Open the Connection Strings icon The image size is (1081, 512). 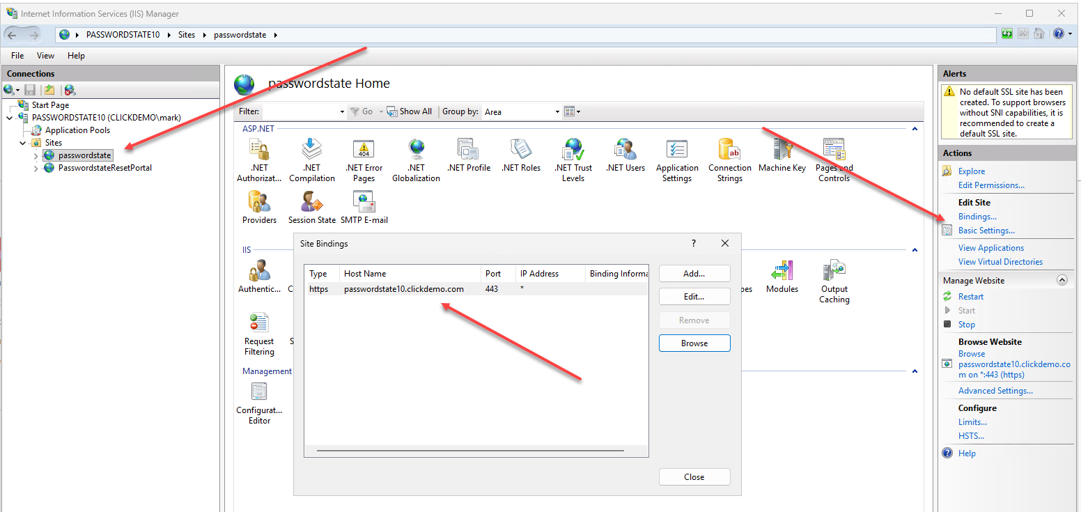tap(729, 149)
